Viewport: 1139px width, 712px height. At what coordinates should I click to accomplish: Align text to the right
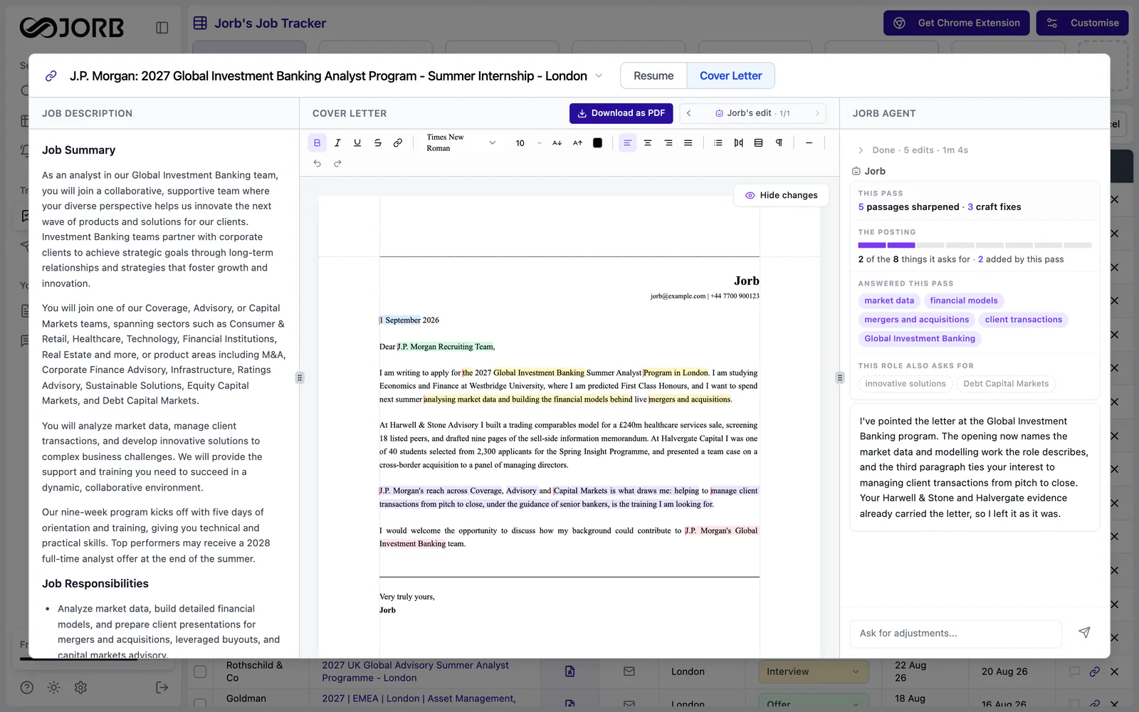point(668,143)
